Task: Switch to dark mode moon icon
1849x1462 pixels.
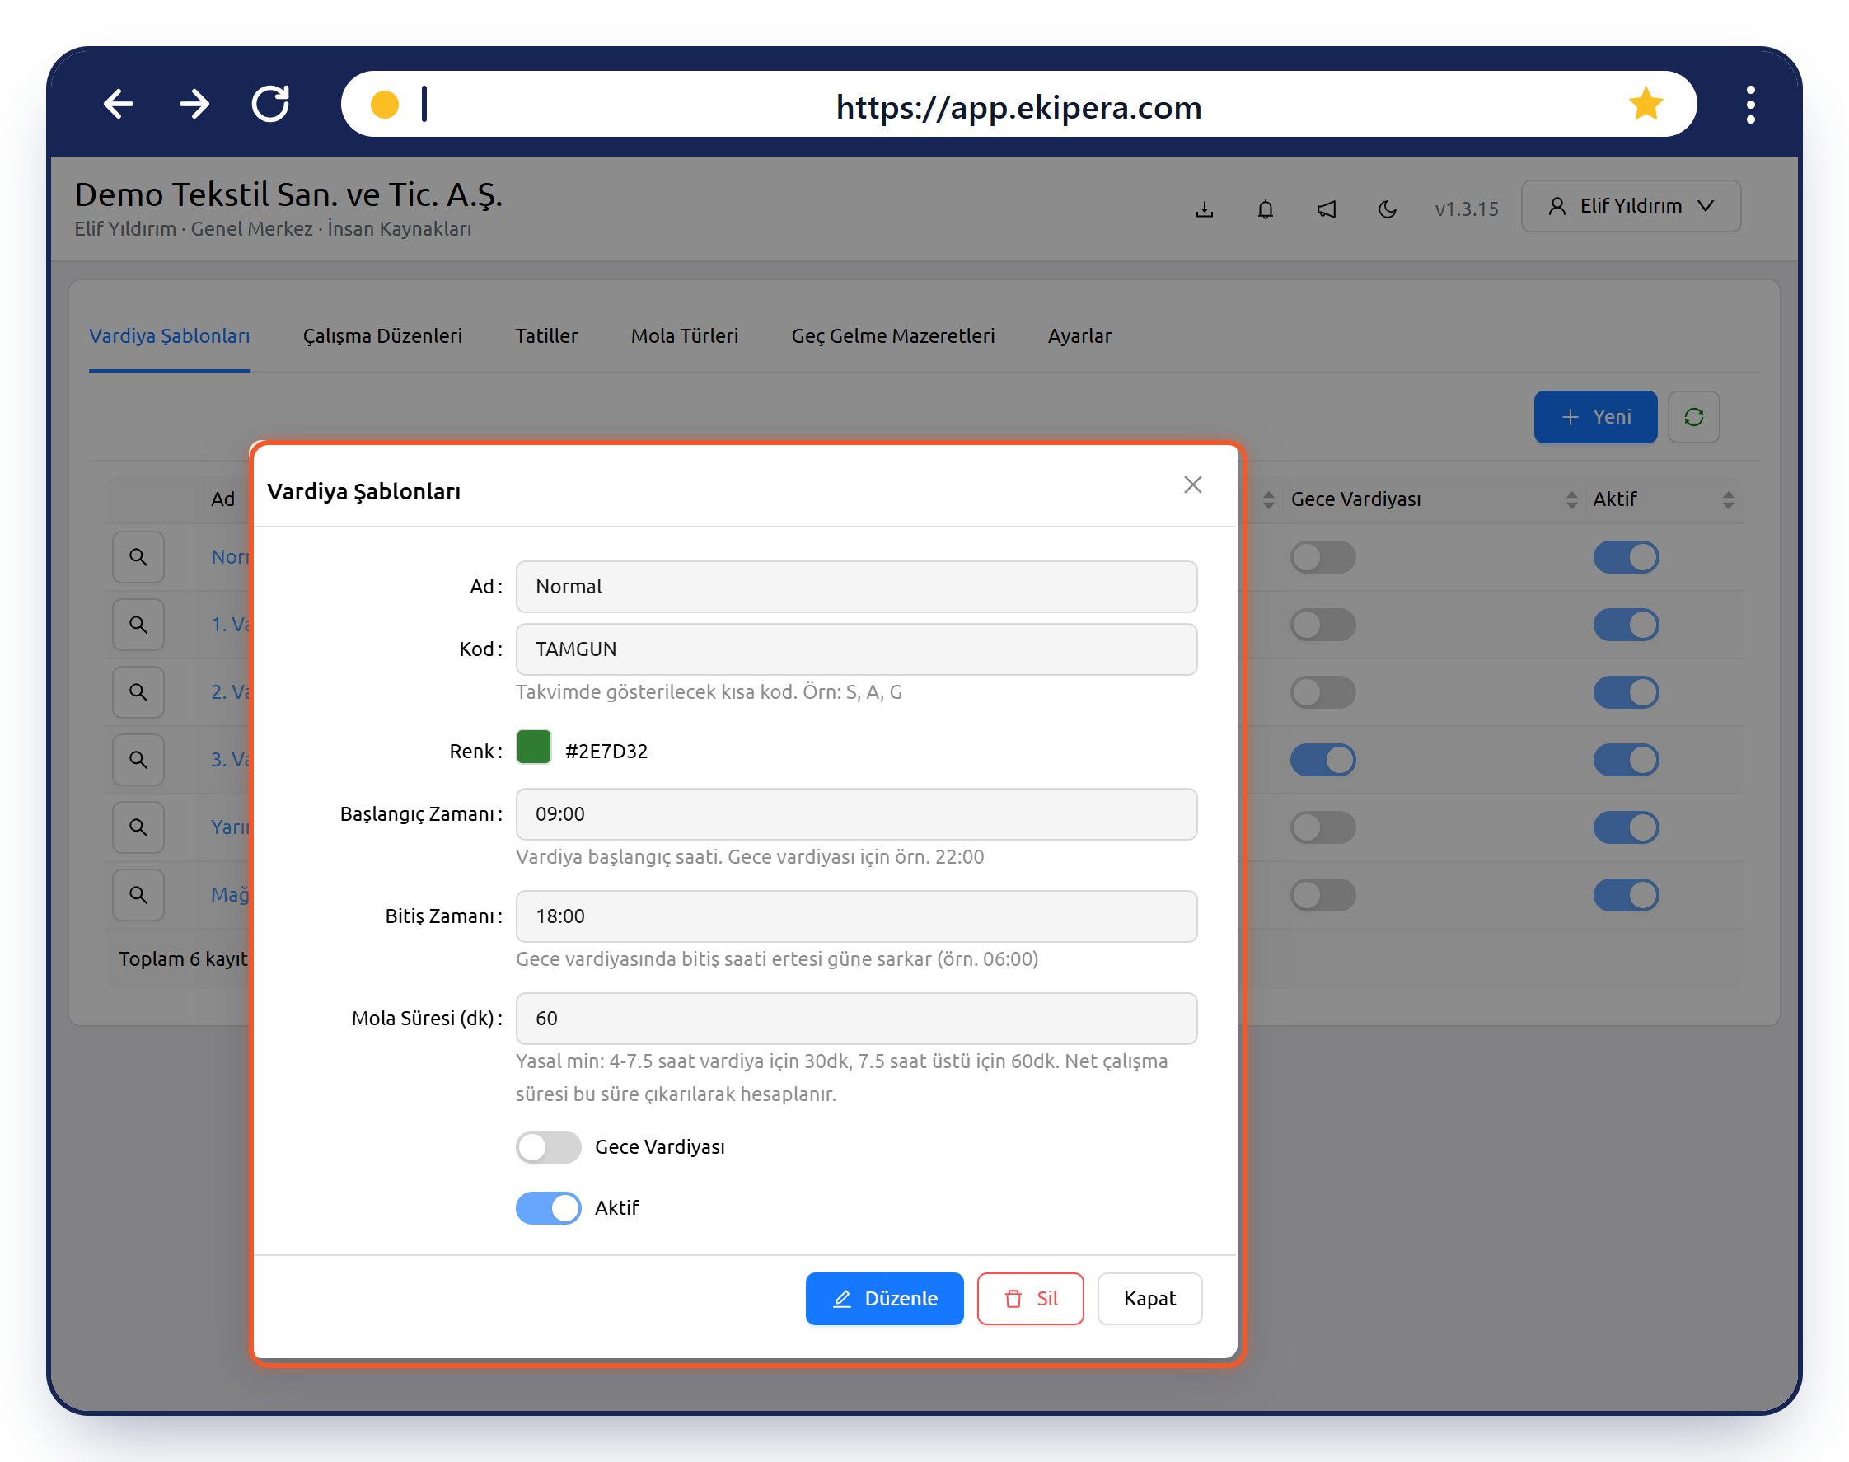Action: [1388, 209]
